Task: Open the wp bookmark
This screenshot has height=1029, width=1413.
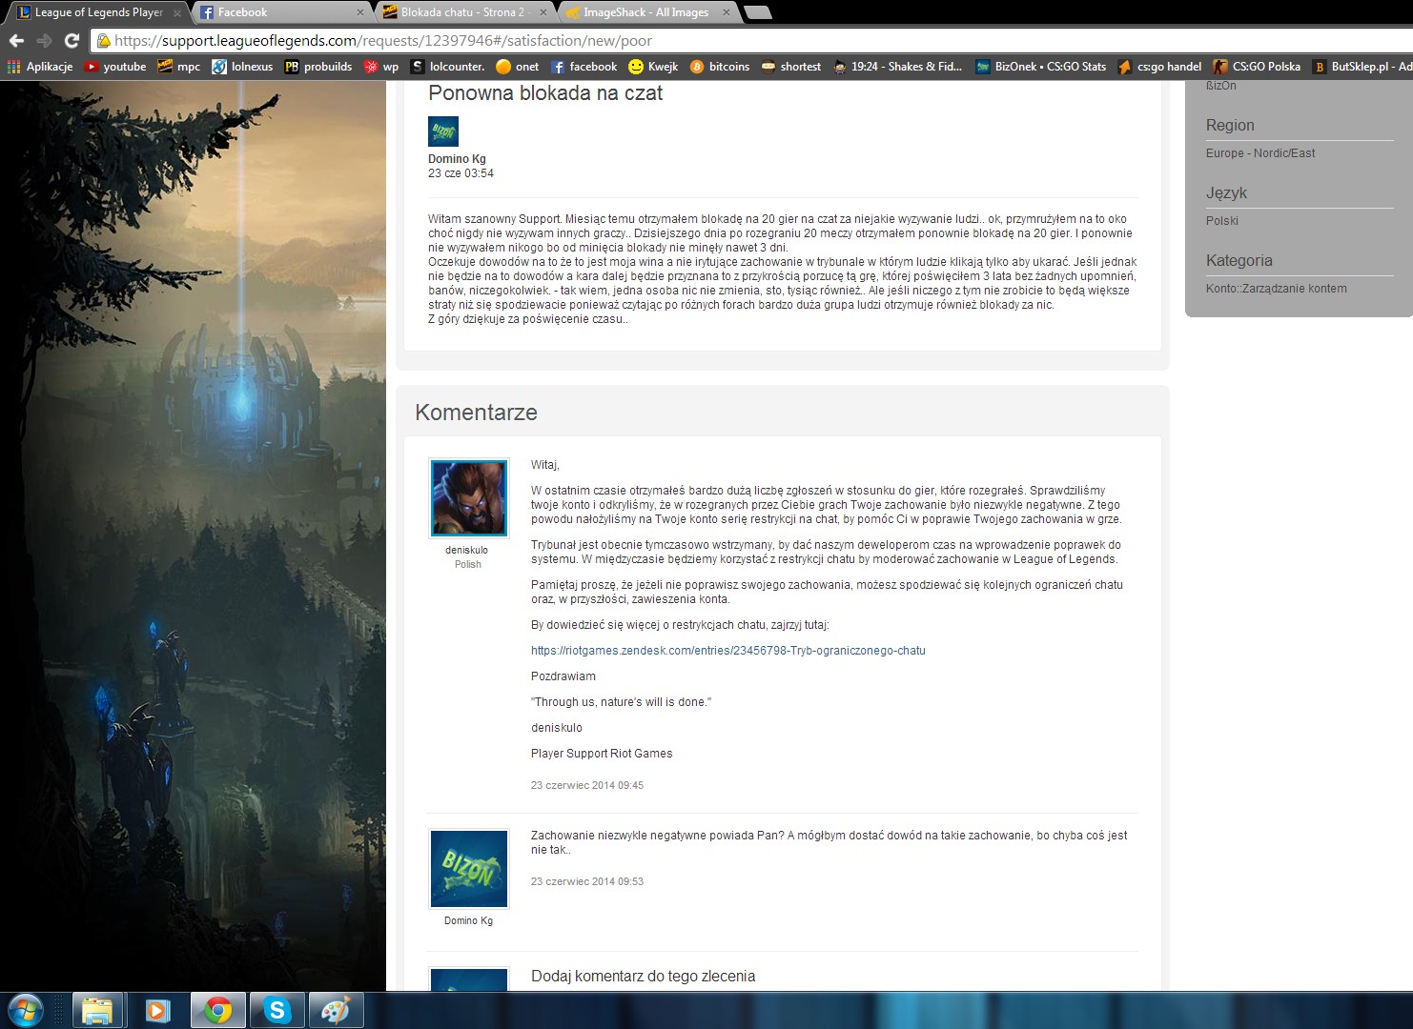Action: point(381,67)
